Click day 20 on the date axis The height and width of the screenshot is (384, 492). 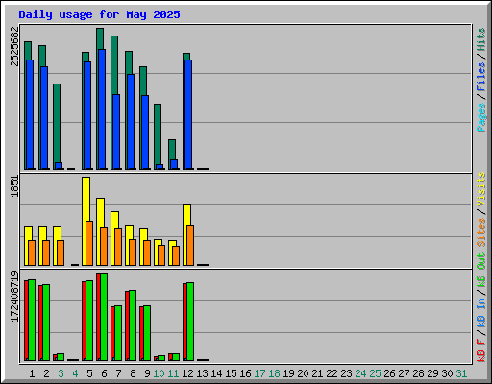tap(303, 373)
